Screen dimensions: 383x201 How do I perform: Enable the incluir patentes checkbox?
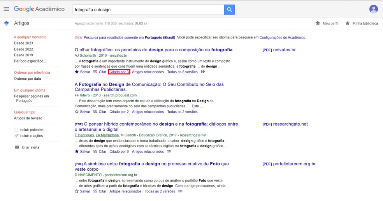point(16,129)
